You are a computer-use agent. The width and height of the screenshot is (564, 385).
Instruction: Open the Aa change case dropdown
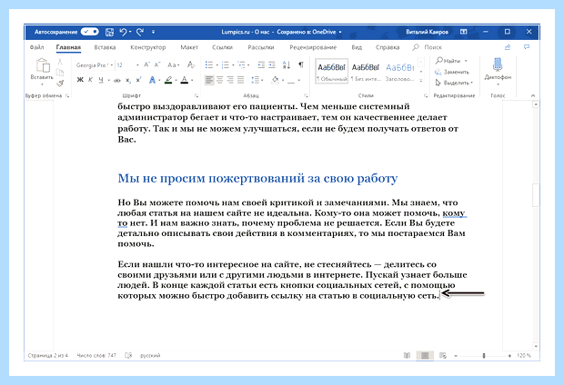click(x=173, y=65)
